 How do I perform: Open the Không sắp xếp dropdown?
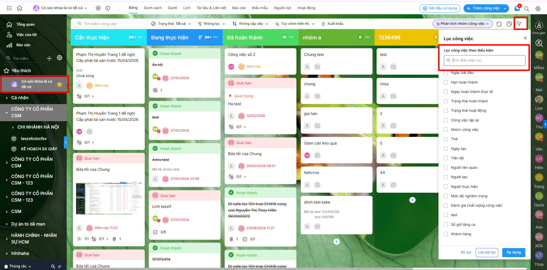[x=251, y=24]
